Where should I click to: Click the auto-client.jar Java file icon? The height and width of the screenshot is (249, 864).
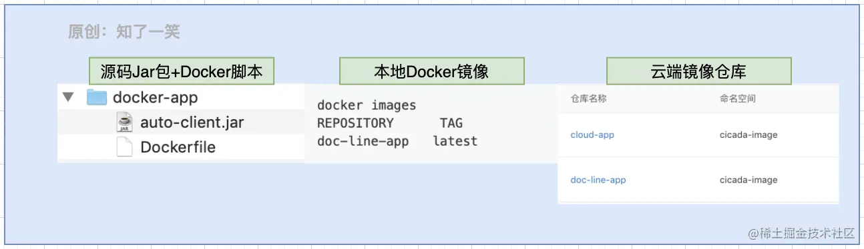[x=124, y=122]
